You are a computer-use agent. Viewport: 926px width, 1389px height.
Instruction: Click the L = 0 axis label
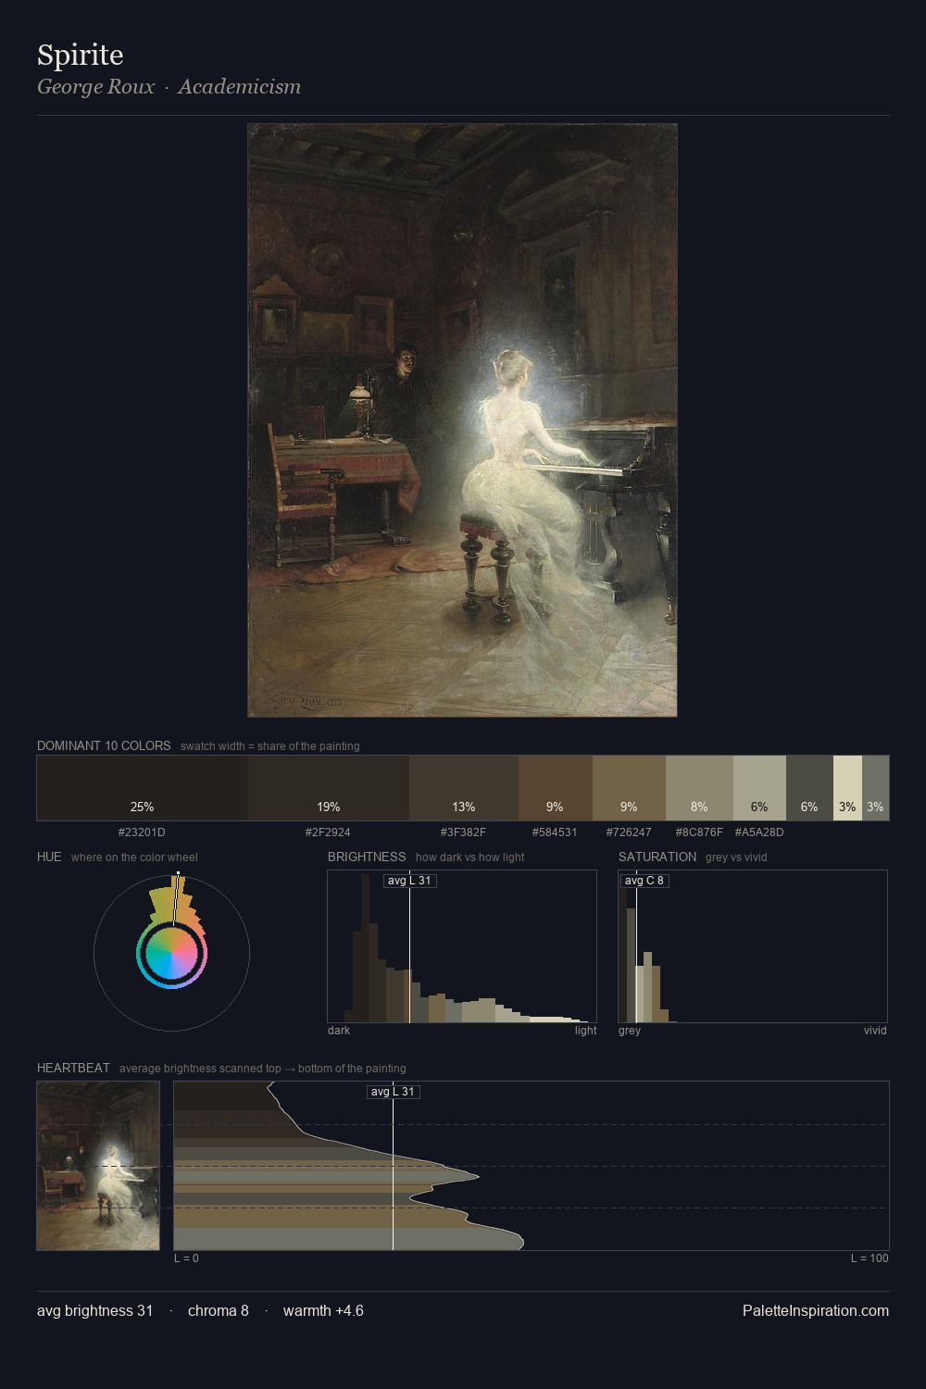tap(186, 1258)
